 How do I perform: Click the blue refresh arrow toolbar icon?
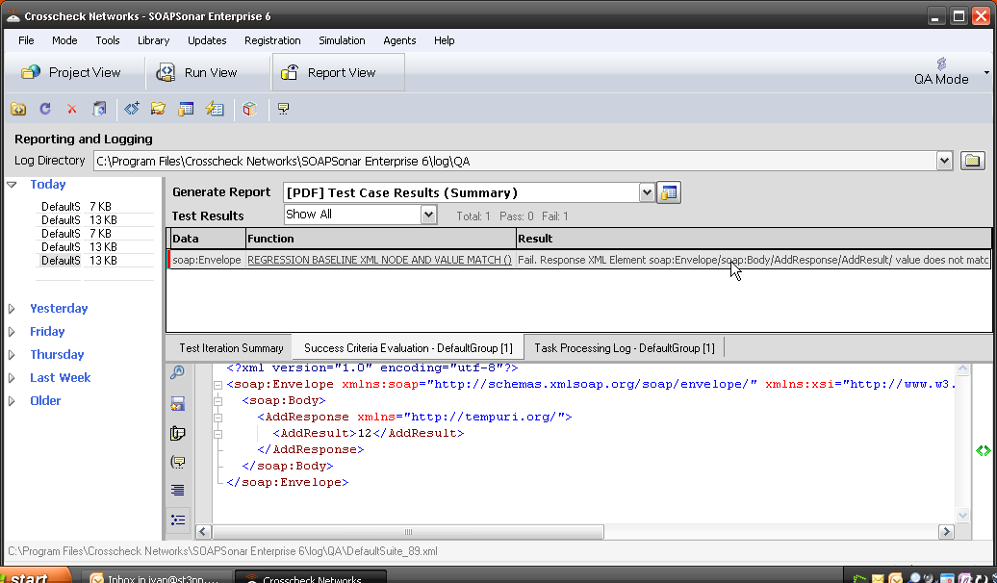tap(45, 109)
